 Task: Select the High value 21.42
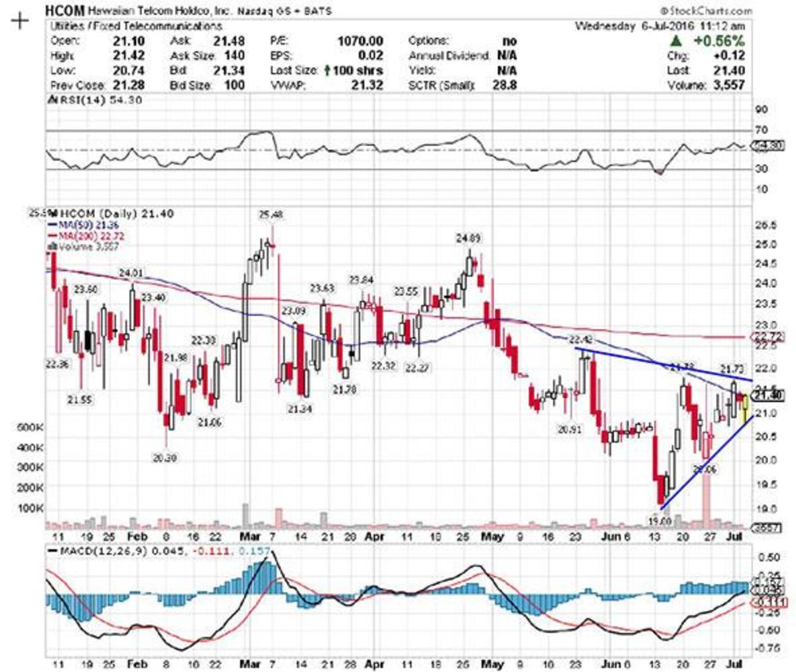(x=129, y=56)
